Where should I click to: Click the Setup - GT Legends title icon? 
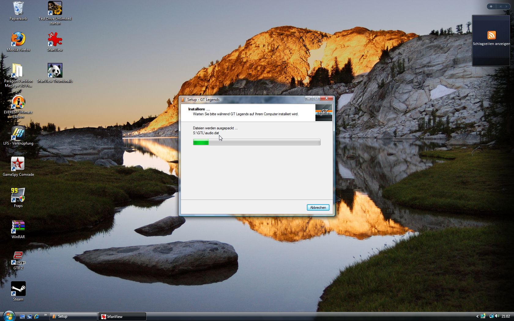[183, 99]
